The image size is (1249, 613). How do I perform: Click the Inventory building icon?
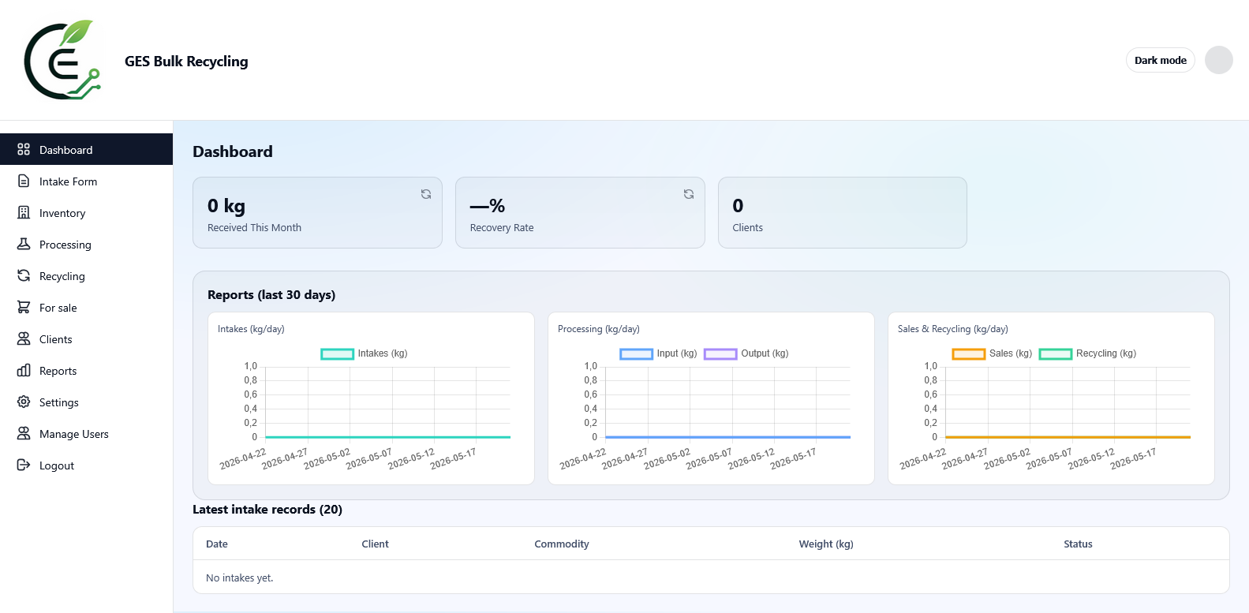click(x=24, y=212)
